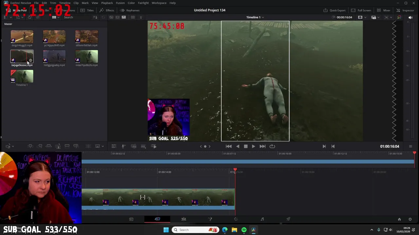This screenshot has height=235, width=419.
Task: Play the timeline in reverse
Action: (x=238, y=146)
